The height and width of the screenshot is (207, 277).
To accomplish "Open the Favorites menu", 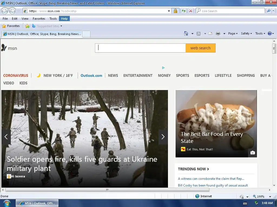I will coord(39,19).
